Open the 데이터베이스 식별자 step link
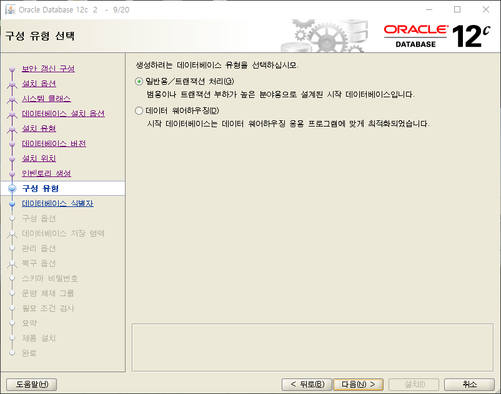The height and width of the screenshot is (394, 501). click(x=57, y=203)
